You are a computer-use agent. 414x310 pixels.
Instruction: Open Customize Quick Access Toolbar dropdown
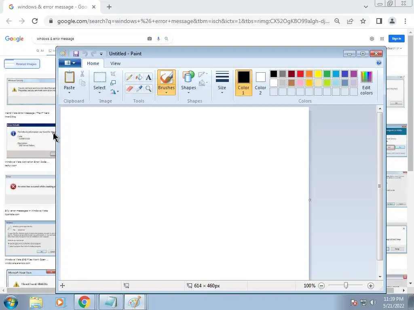click(x=101, y=54)
